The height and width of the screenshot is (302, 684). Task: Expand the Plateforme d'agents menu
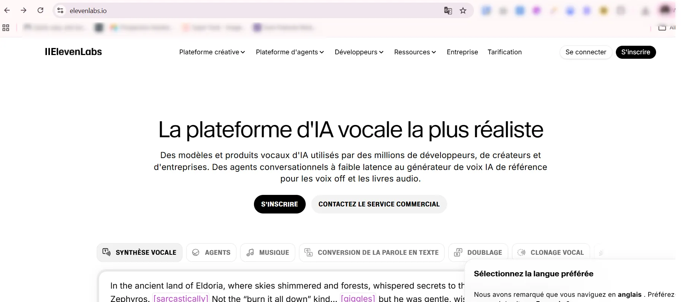pos(290,52)
